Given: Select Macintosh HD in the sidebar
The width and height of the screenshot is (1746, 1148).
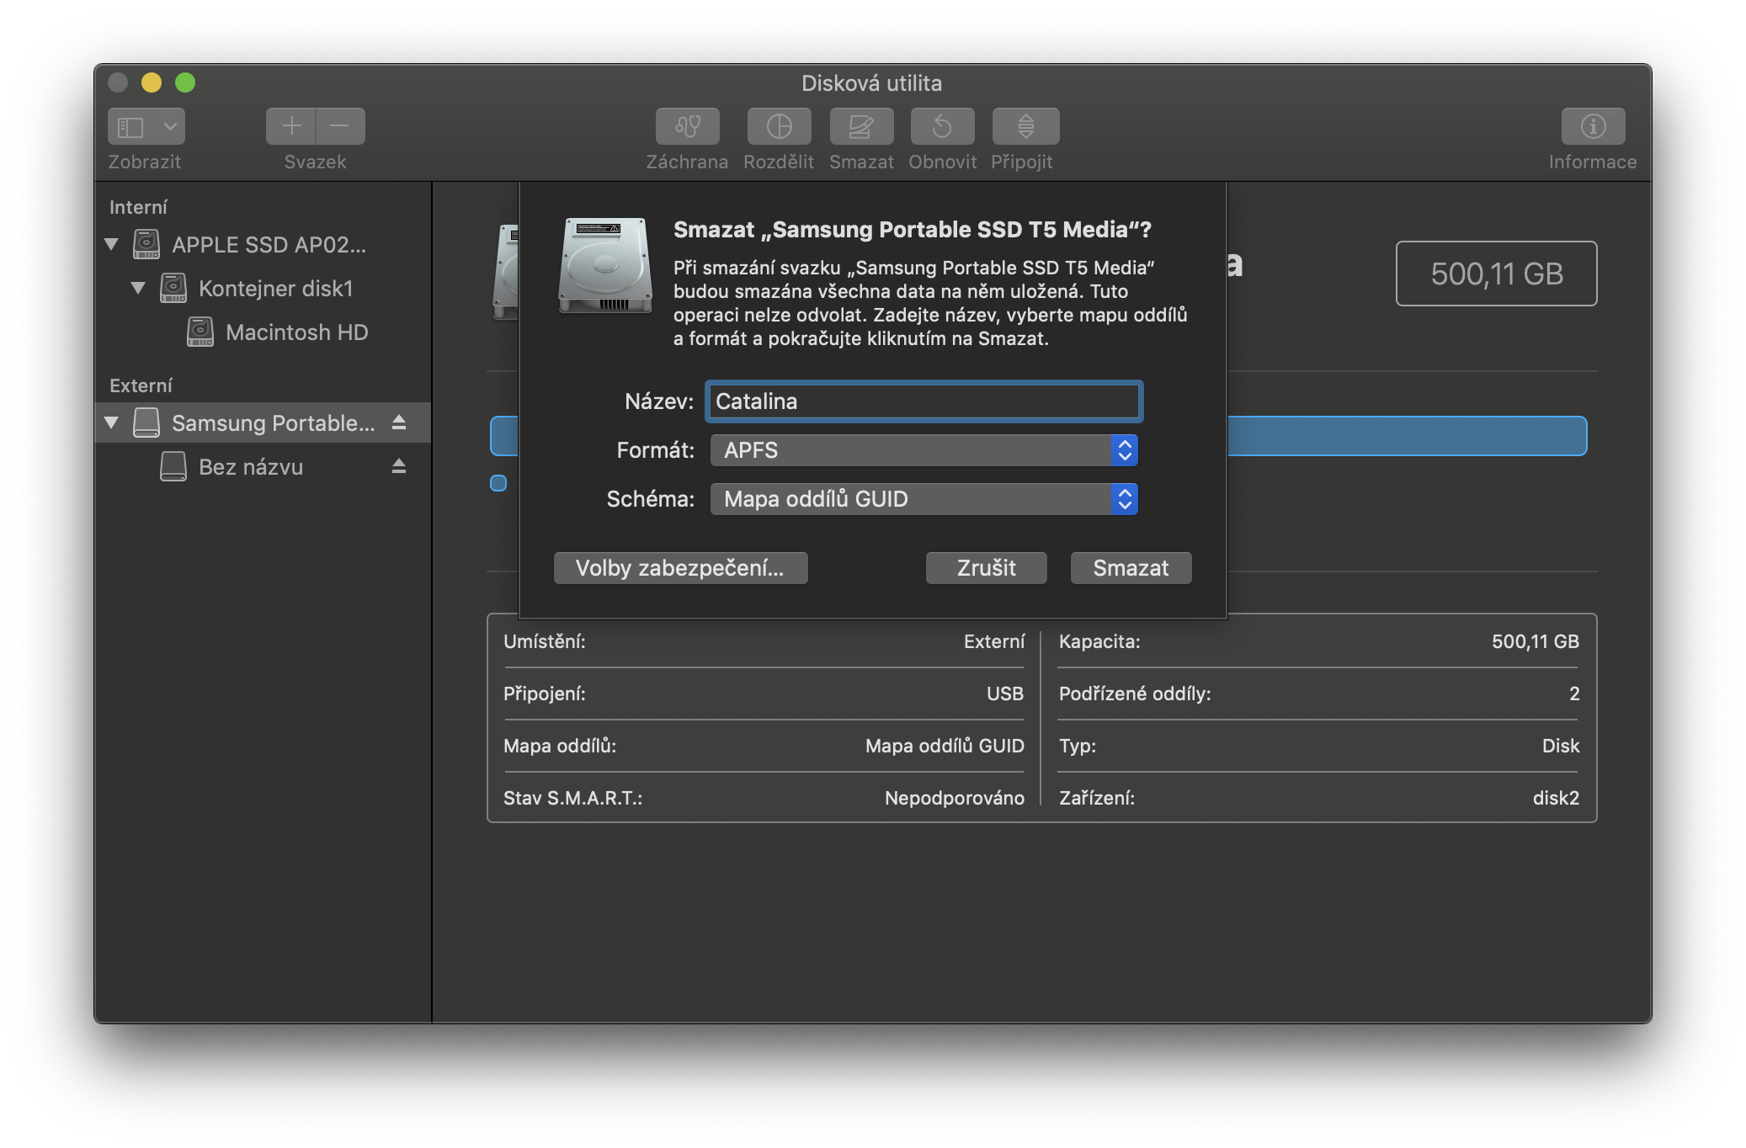Looking at the screenshot, I should pos(296,332).
